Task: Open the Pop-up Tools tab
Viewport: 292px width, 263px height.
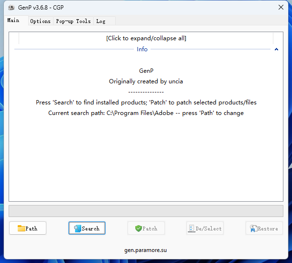Action: click(74, 21)
